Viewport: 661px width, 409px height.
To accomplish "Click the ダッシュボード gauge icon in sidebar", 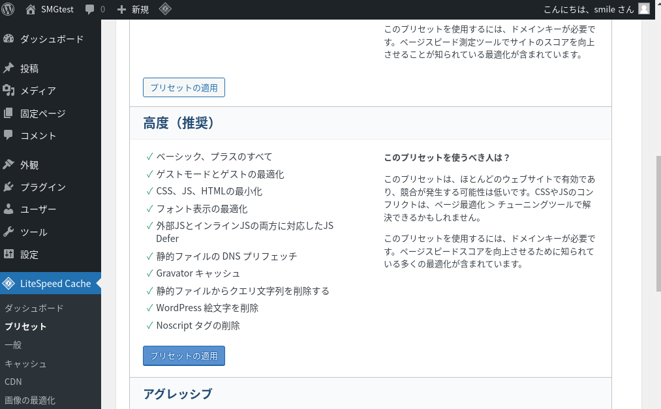I will pyautogui.click(x=8, y=38).
